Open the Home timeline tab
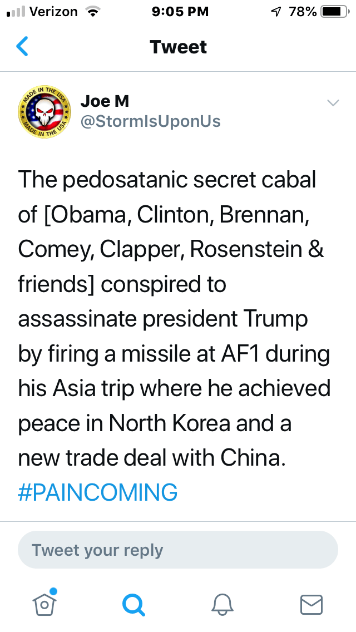 46,603
